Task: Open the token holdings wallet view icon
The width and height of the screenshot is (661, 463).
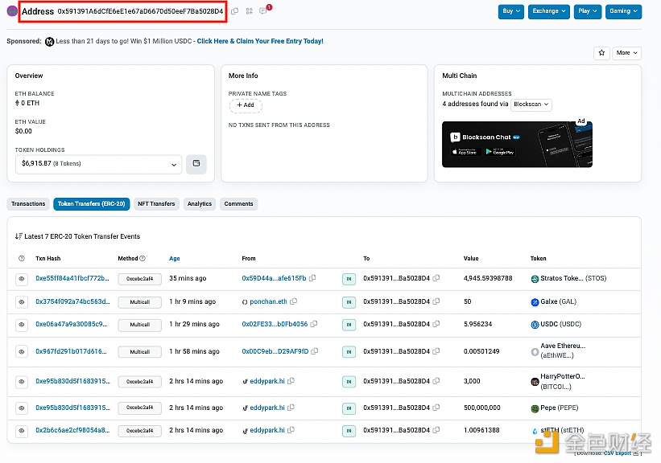Action: click(x=196, y=163)
